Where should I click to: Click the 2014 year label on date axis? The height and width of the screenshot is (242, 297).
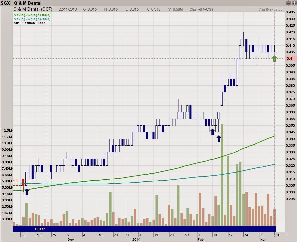pyautogui.click(x=137, y=240)
